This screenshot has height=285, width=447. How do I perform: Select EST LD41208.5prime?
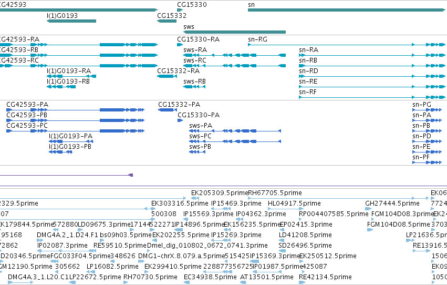(x=305, y=236)
